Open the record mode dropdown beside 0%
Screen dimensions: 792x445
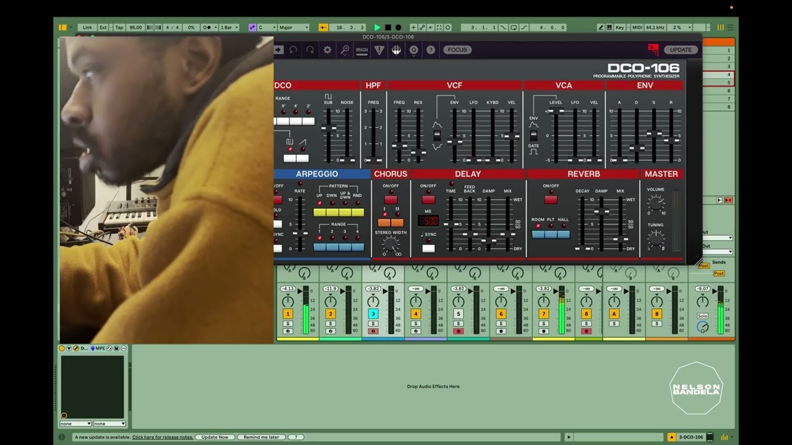[x=209, y=27]
